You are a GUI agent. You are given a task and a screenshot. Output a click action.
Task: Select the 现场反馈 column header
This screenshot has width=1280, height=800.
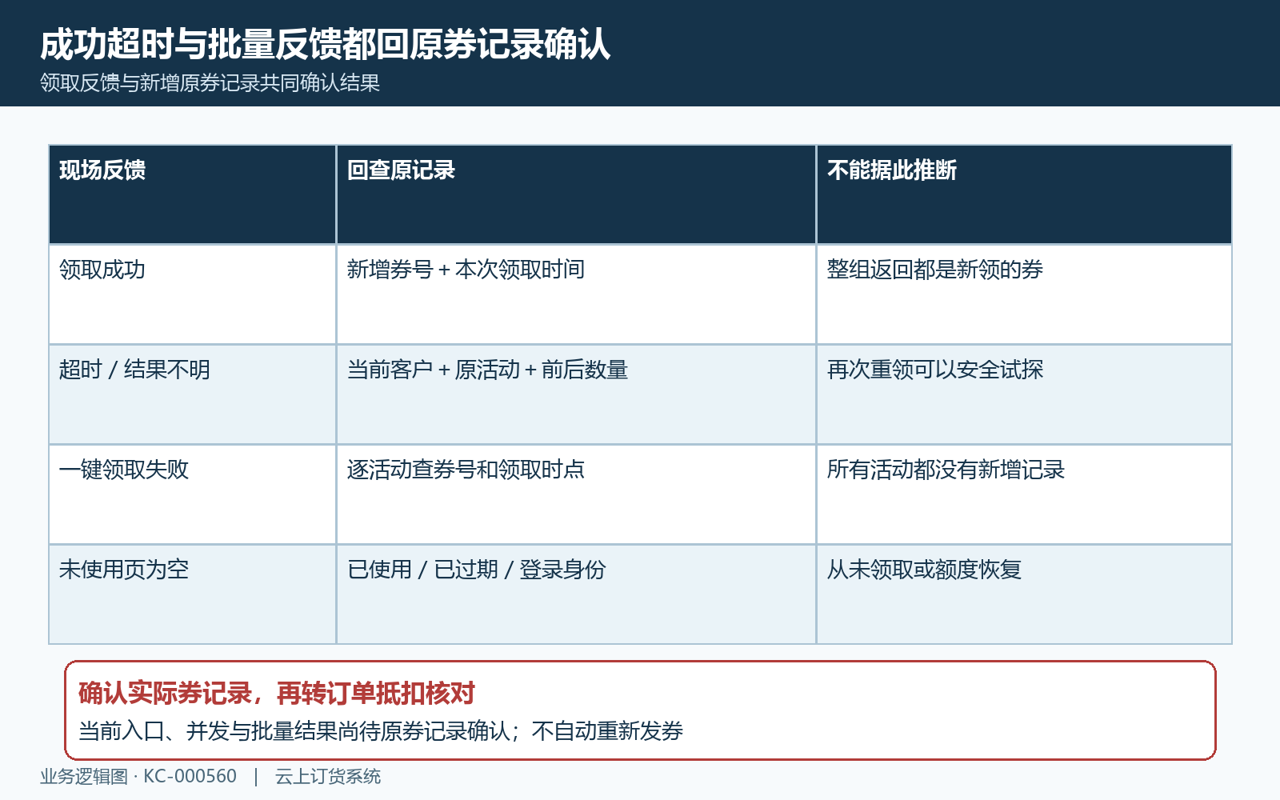coord(192,194)
